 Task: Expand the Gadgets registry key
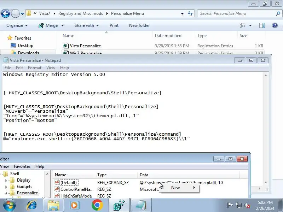point(6,187)
